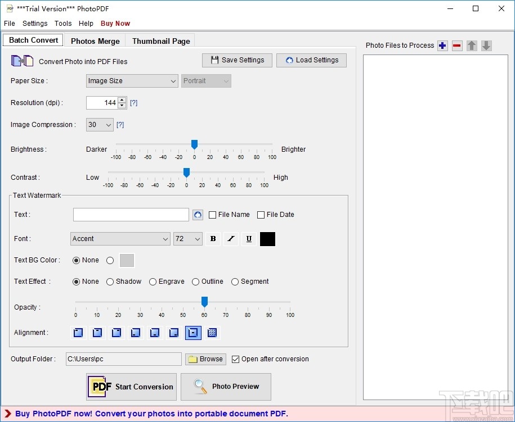Adjust the Brightness slider
The image size is (515, 422).
click(194, 144)
